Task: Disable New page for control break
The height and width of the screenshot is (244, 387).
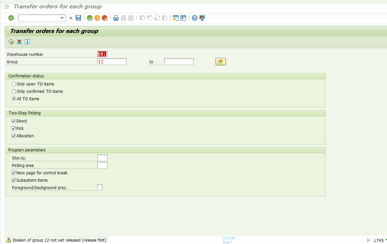Action: tap(13, 173)
